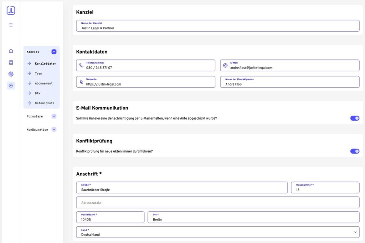Image resolution: width=365 pixels, height=243 pixels.
Task: Open the Team menu item
Action: (x=38, y=74)
